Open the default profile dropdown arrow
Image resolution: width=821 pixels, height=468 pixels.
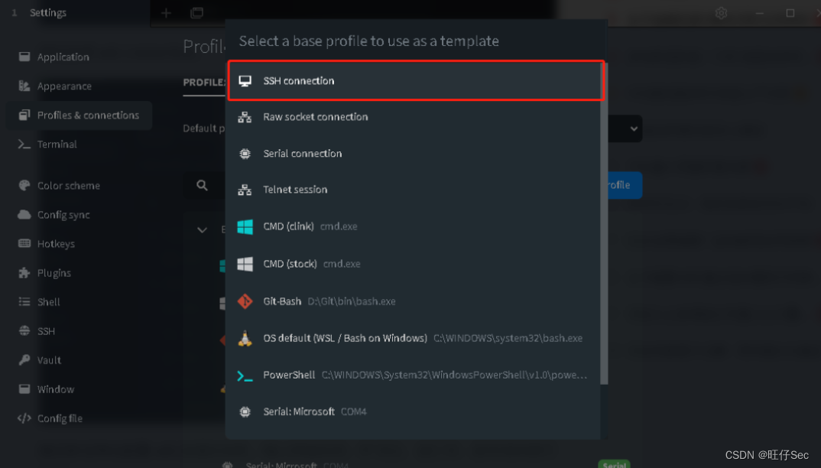(x=634, y=129)
